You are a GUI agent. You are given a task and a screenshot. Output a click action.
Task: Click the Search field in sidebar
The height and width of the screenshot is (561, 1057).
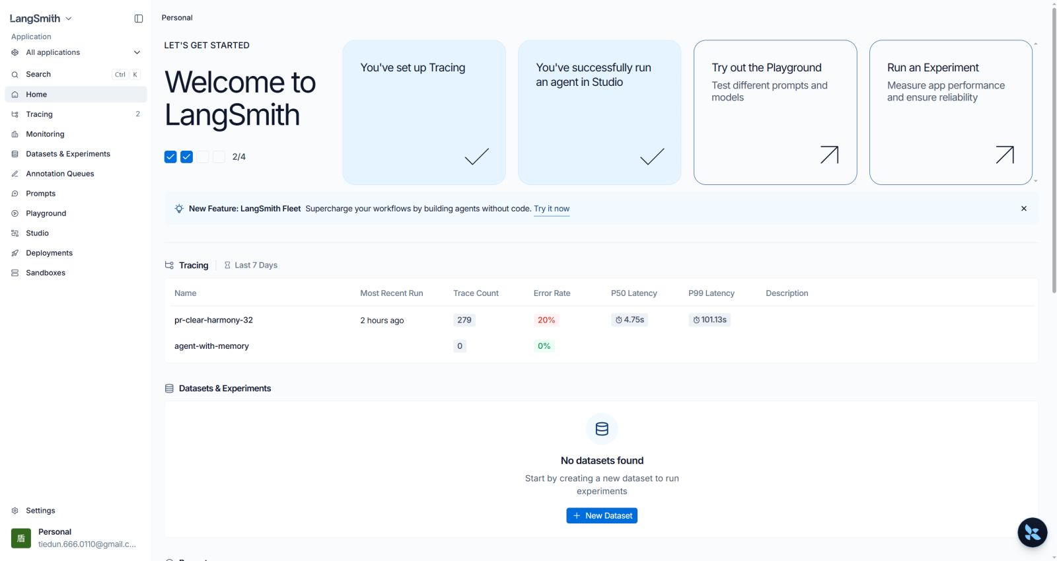(x=76, y=75)
